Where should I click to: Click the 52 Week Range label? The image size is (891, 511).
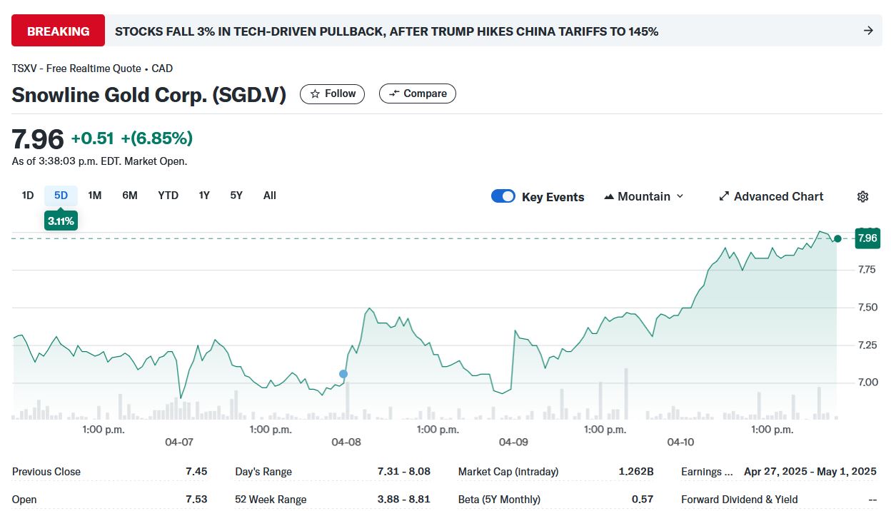(x=271, y=500)
